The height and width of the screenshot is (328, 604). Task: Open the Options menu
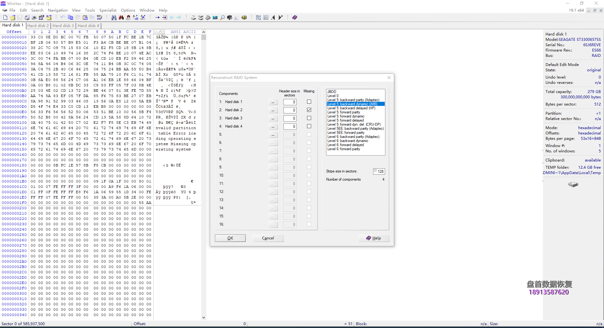[x=128, y=10]
